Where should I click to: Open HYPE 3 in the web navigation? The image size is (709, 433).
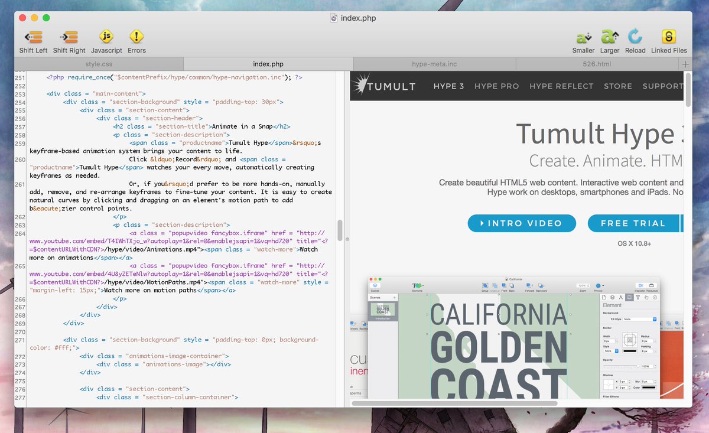(449, 86)
